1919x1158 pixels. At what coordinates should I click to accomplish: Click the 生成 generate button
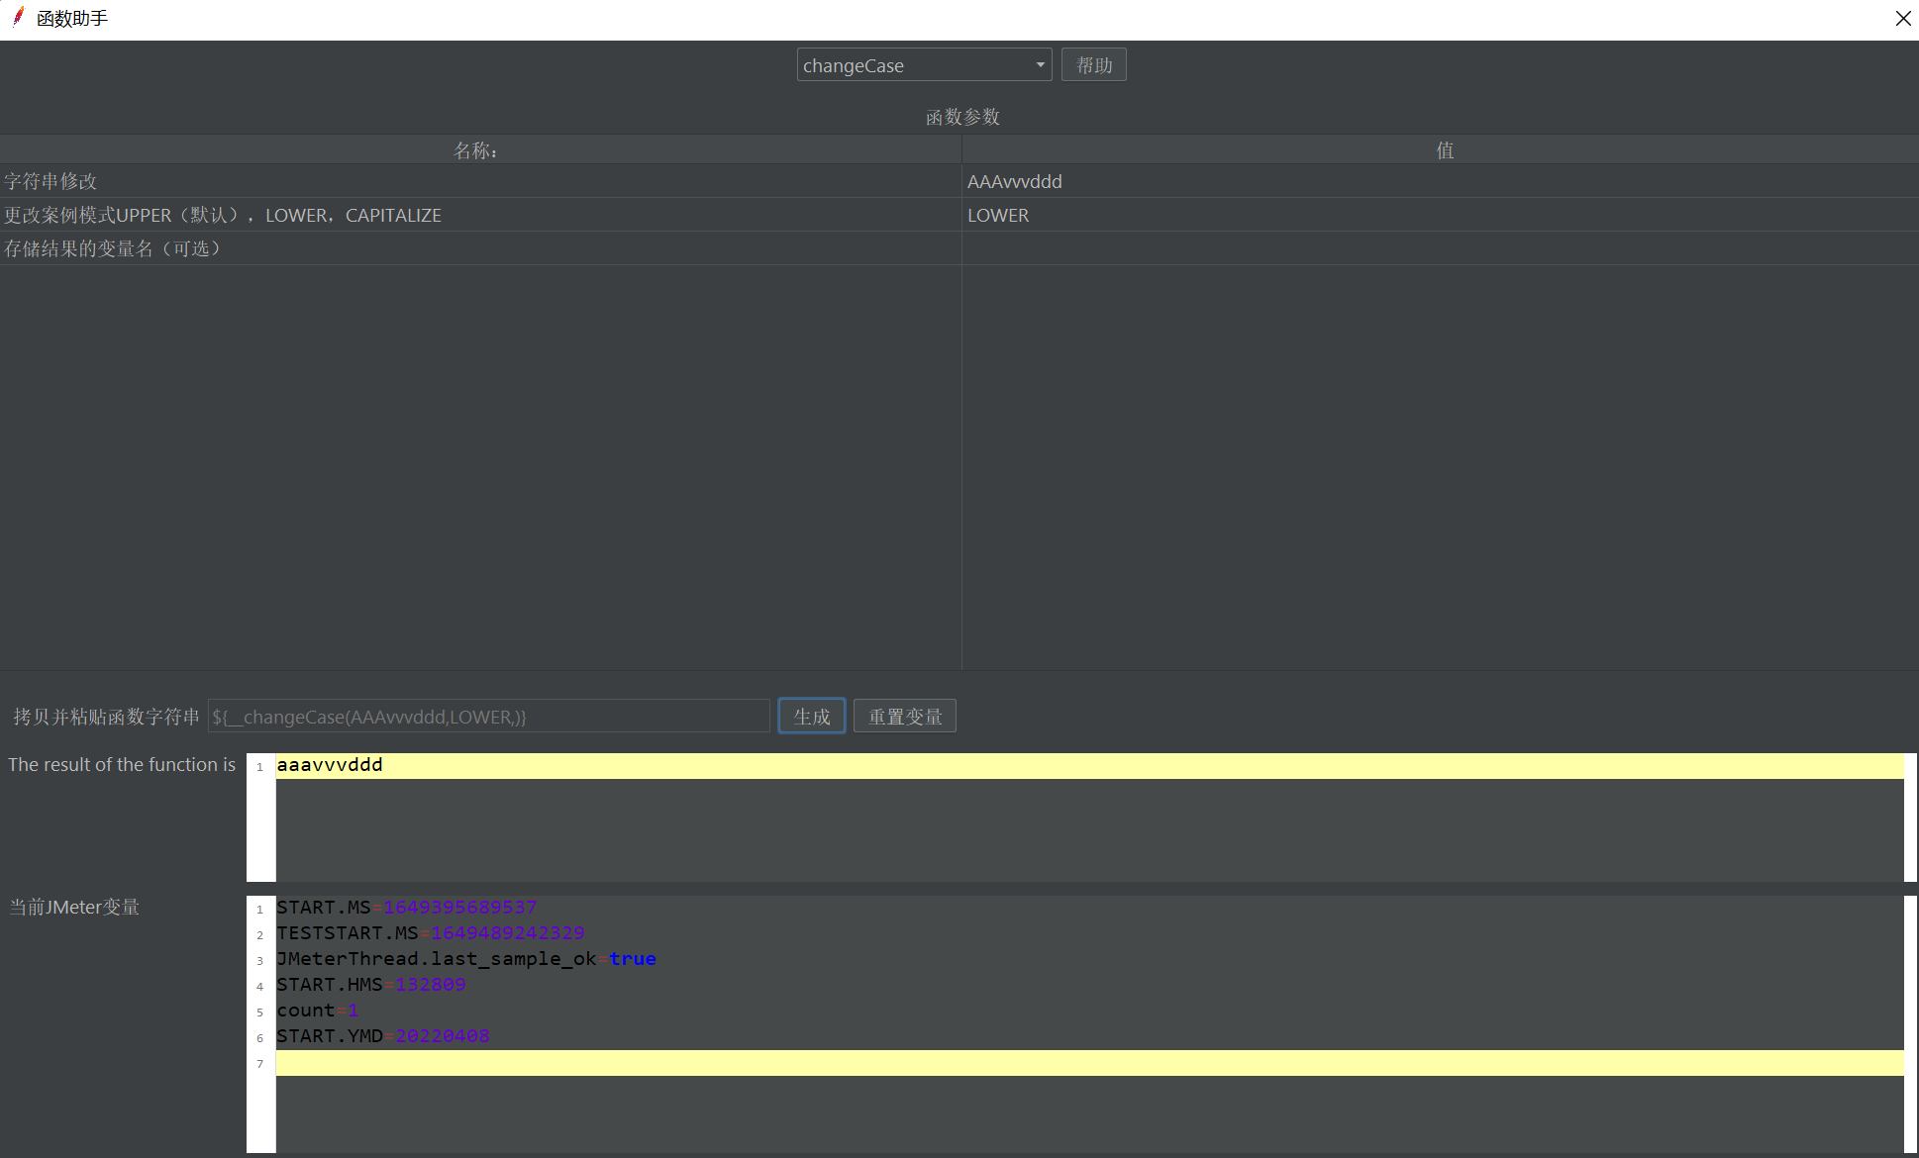click(812, 716)
